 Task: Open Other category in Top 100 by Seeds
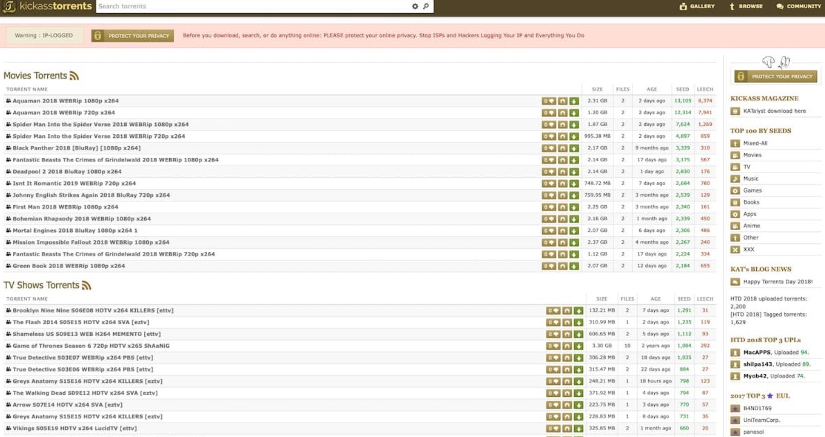pos(750,238)
